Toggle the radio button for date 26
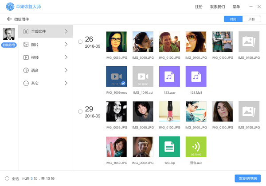Screen dimensions: 266x186 point(80,42)
